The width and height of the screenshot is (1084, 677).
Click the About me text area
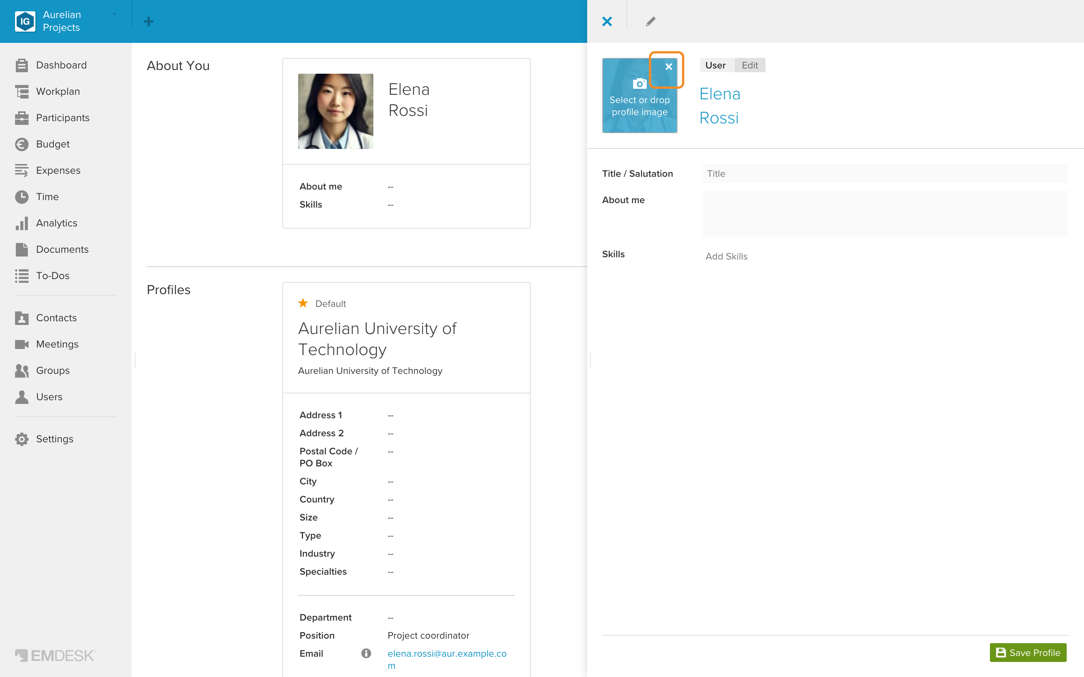click(x=885, y=214)
